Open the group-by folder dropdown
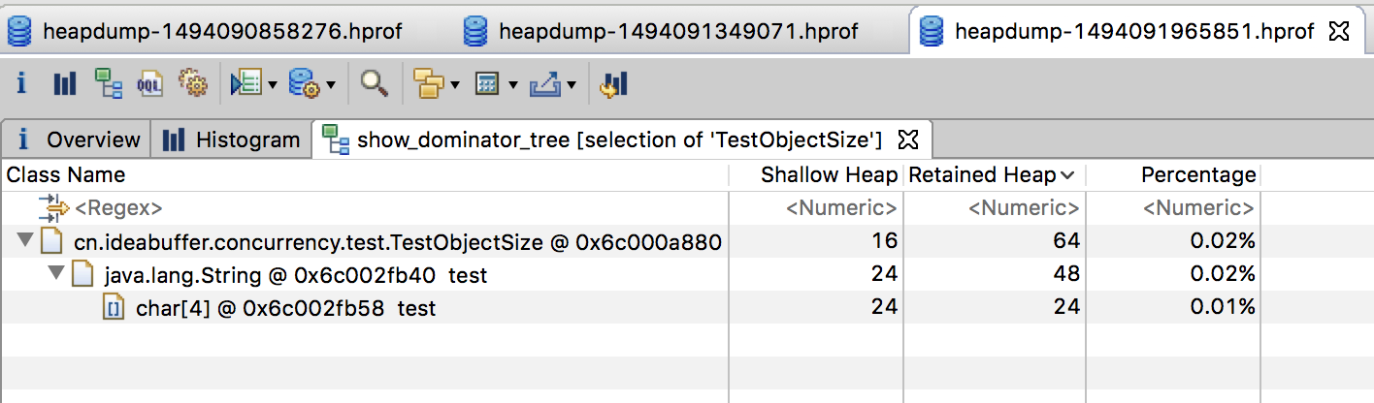The image size is (1374, 403). 455,85
